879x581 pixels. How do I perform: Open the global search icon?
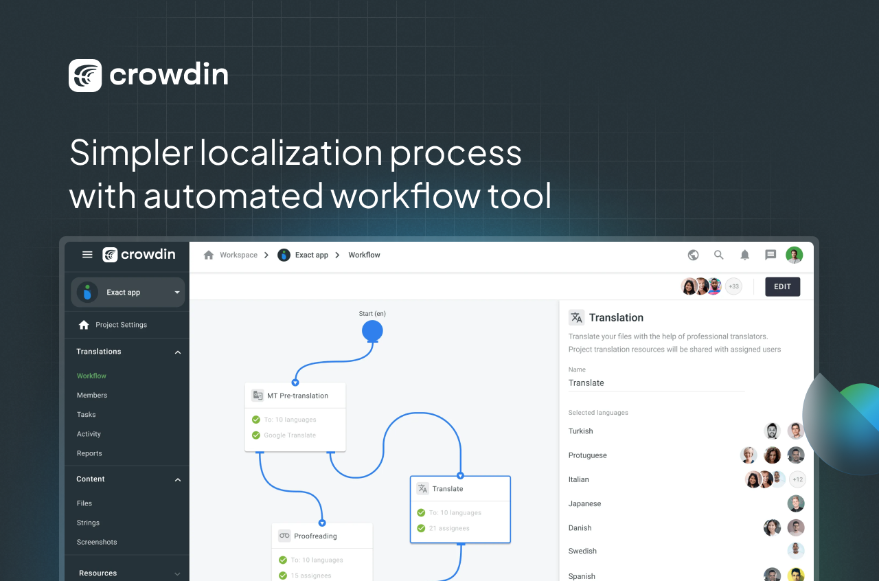(x=718, y=255)
